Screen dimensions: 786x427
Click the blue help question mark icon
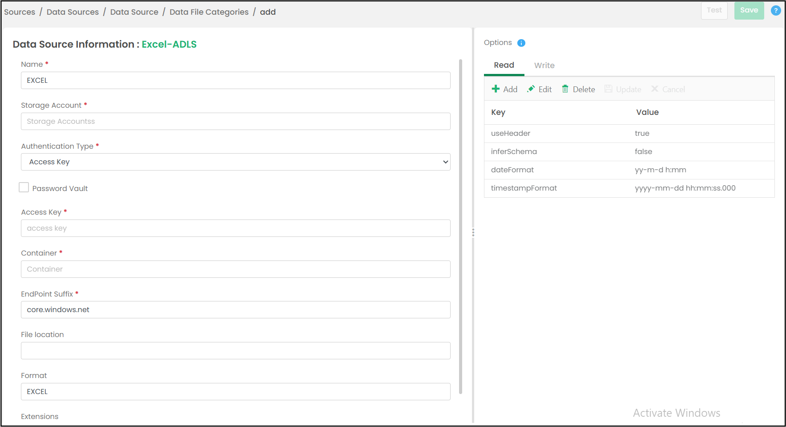[x=775, y=11]
